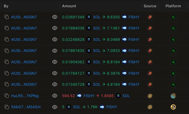Open platform icon in the 8.0489 FISHY row
The height and width of the screenshot is (114, 189).
(x=173, y=40)
